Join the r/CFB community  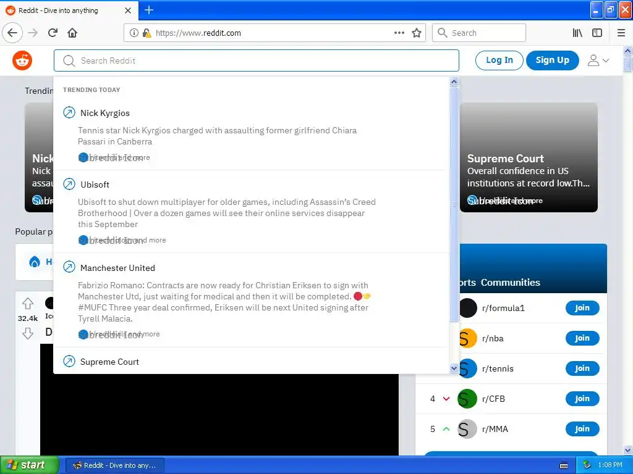pyautogui.click(x=582, y=399)
